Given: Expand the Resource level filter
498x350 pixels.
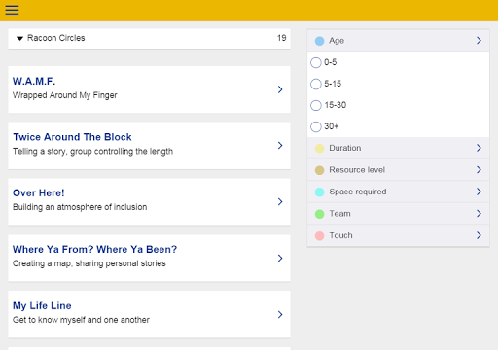Looking at the screenshot, I should pyautogui.click(x=398, y=170).
